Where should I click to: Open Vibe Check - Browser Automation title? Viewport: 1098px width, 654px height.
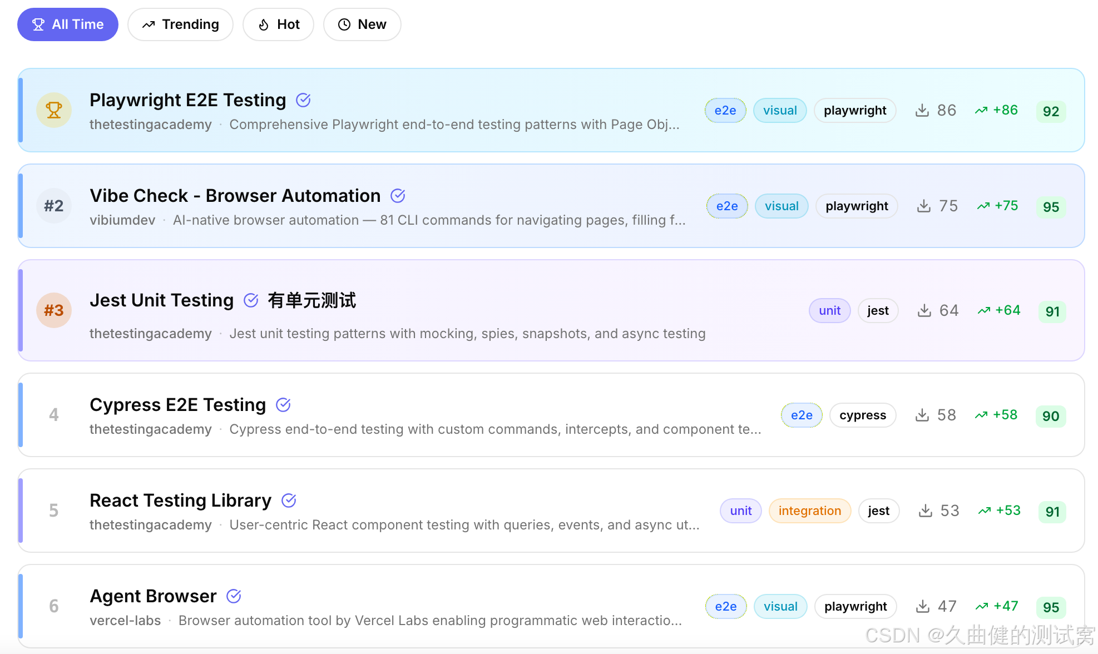coord(235,196)
